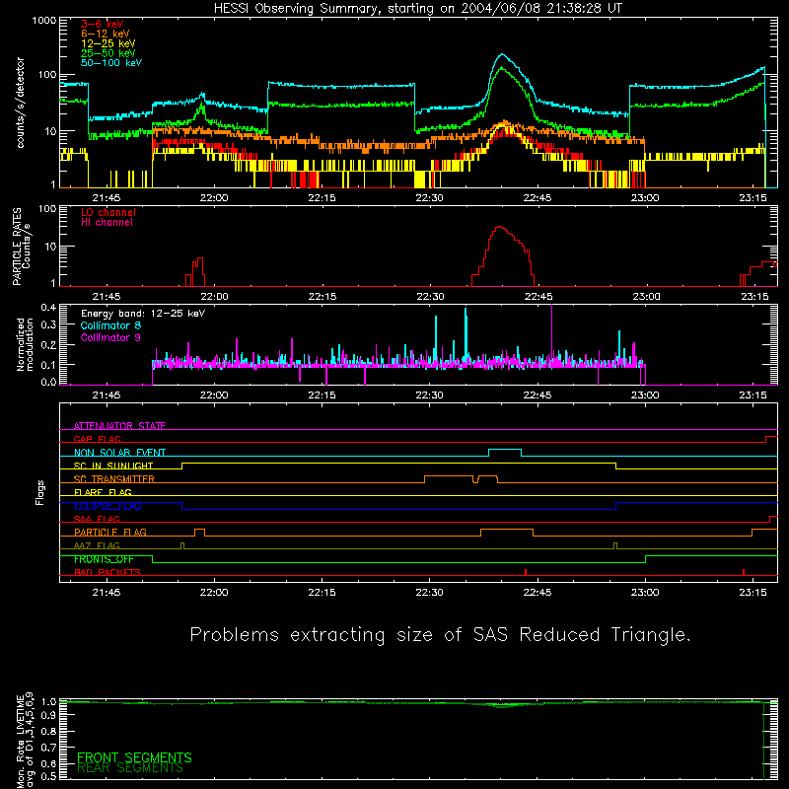Select the NON SOLAR EVENT flag label

119,453
